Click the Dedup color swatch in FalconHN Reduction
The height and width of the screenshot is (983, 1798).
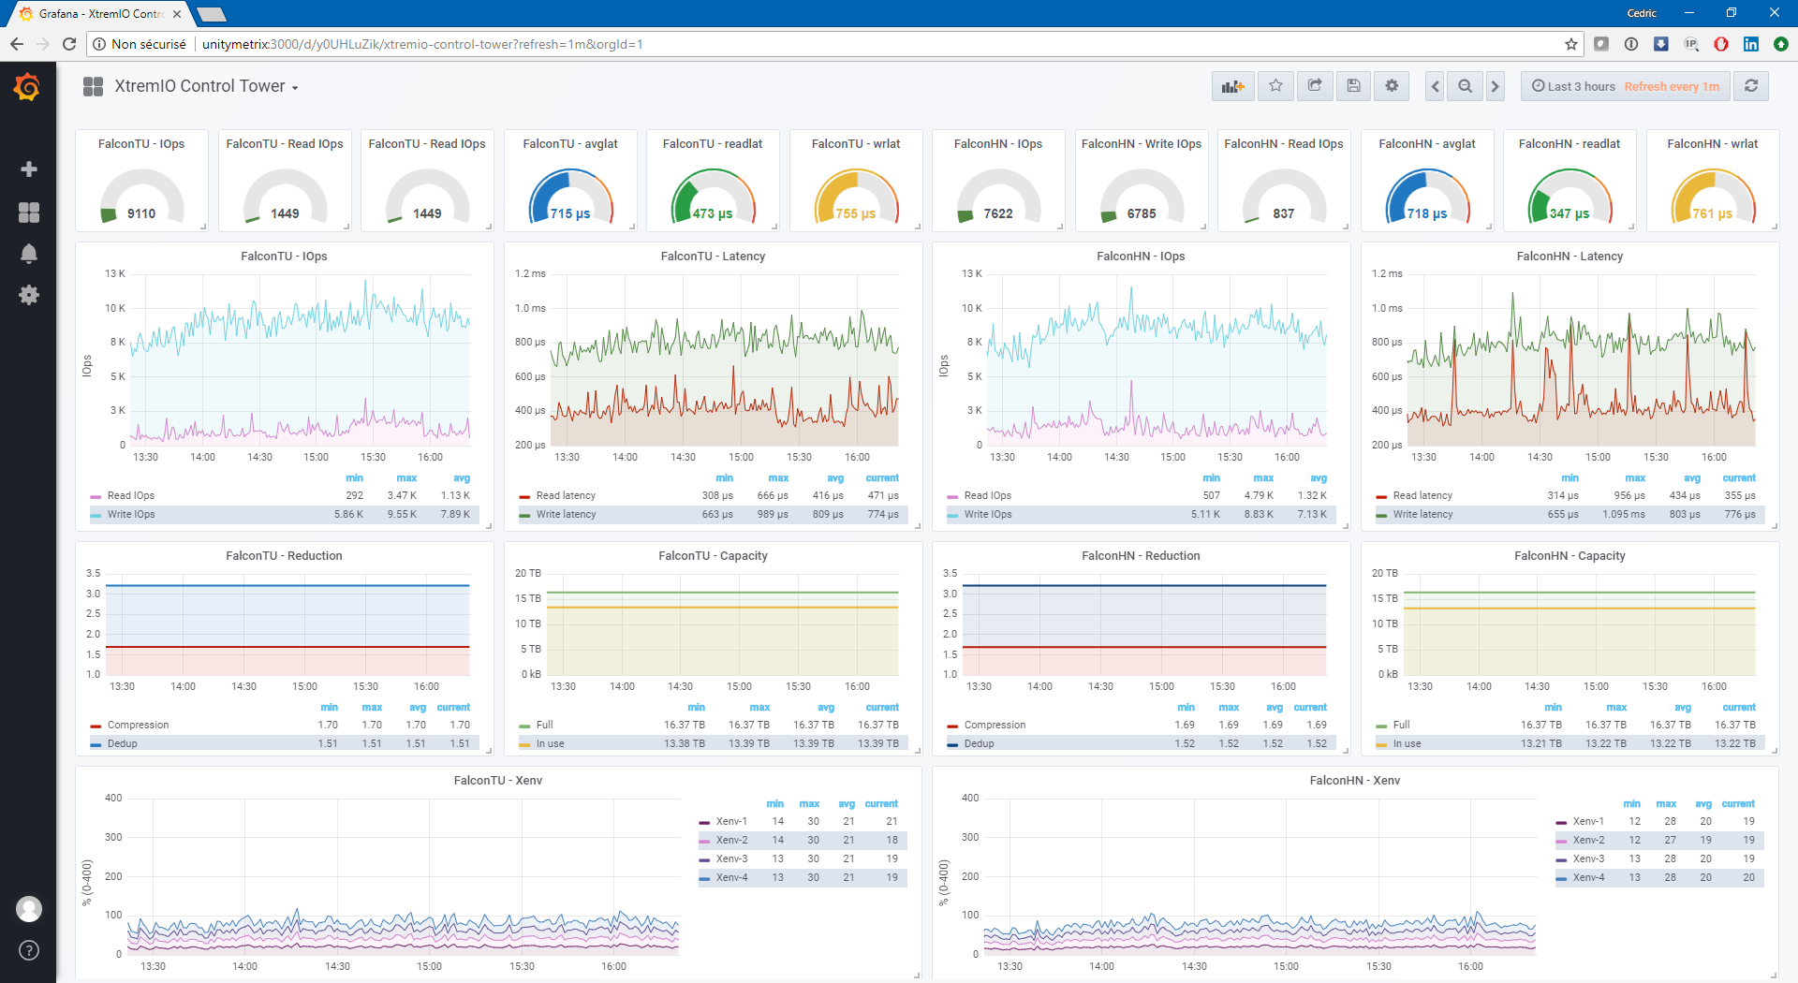coord(952,744)
